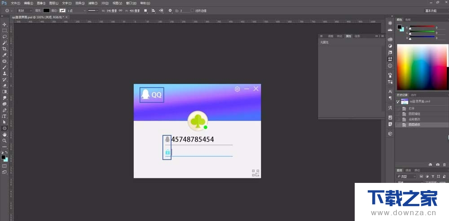
Task: Select the Gradient tool
Action: [4, 91]
